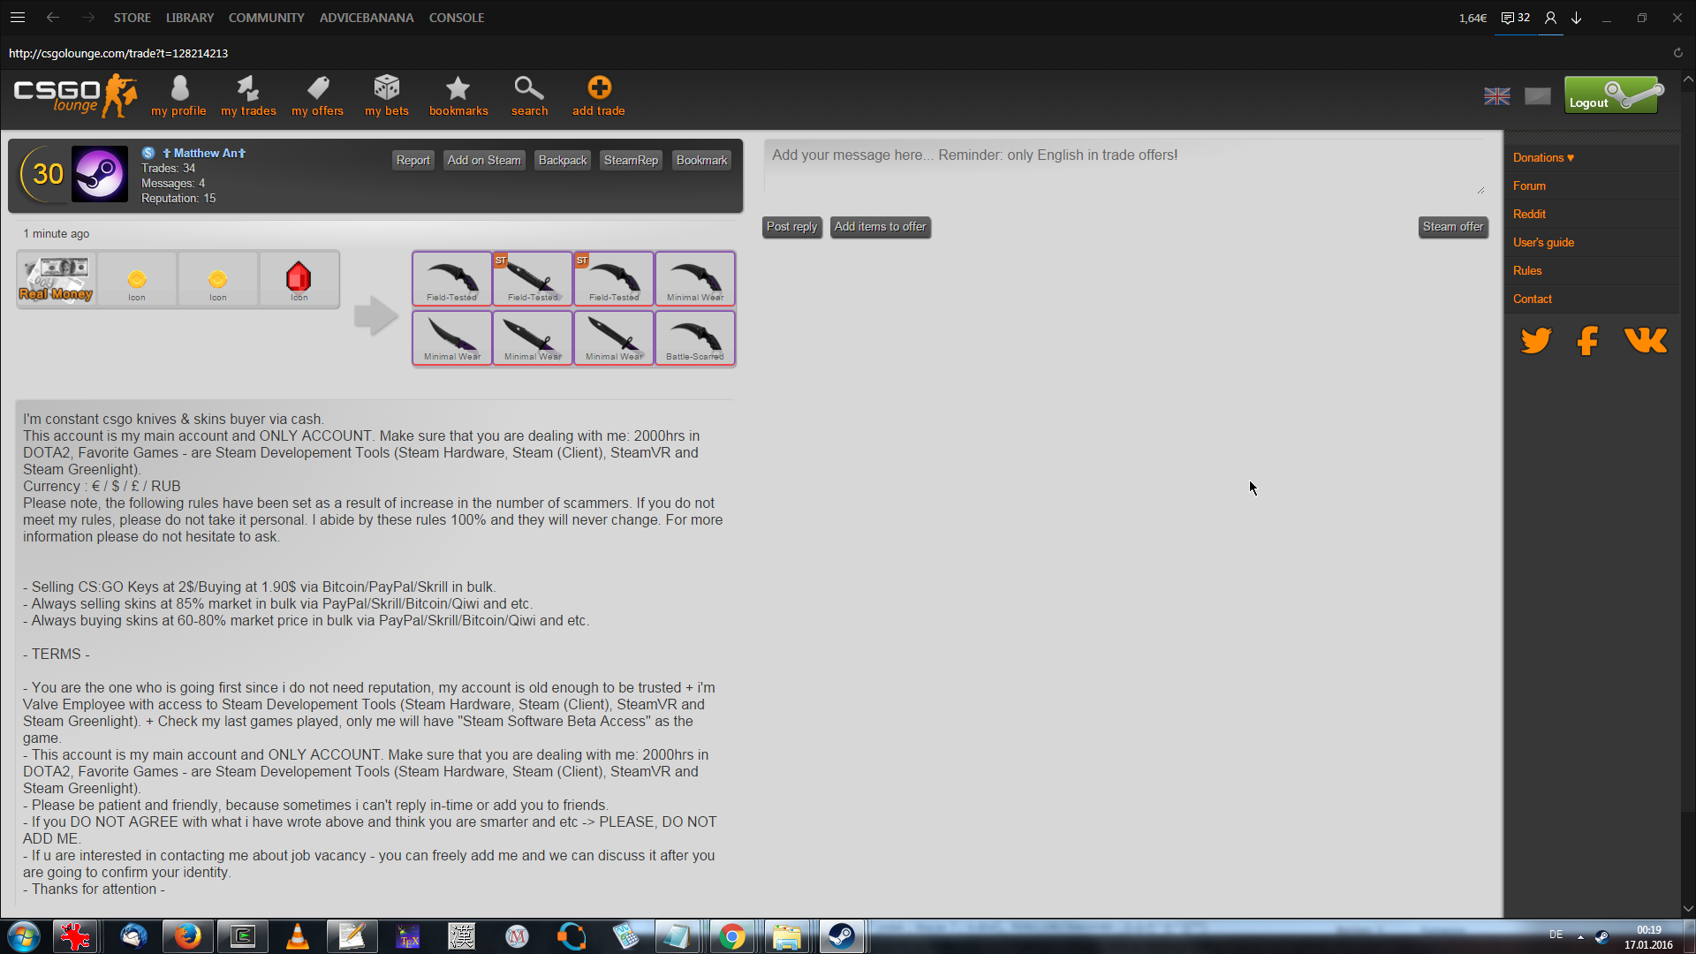The height and width of the screenshot is (954, 1696).
Task: Click the search magnifier icon
Action: click(x=529, y=88)
